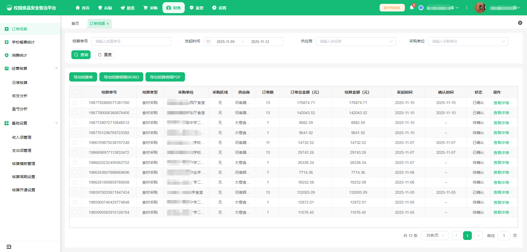Open the 采购单位 dropdown

coord(468,42)
